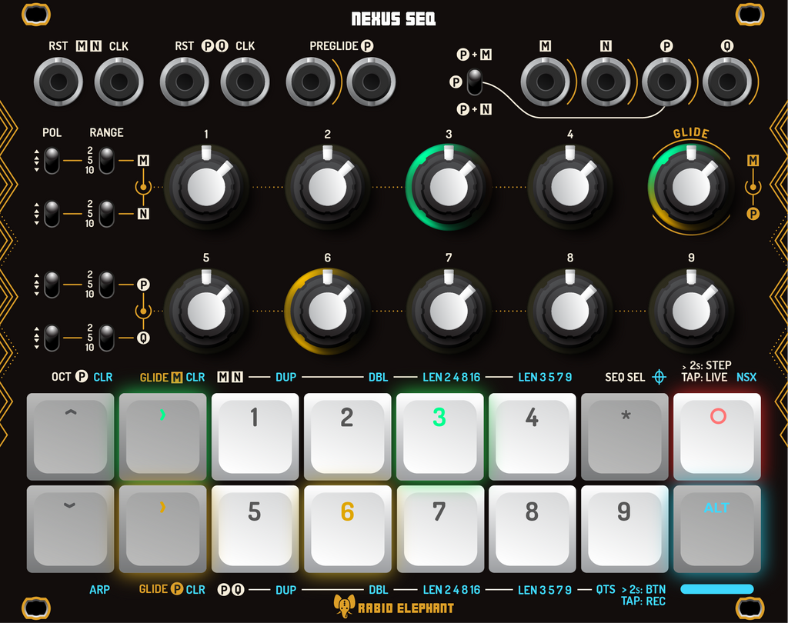This screenshot has height=623, width=788.
Task: Click the Q row label circle
Action: (x=143, y=338)
